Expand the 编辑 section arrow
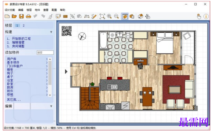Image resolution: width=214 pixels, height=132 pixels. click(51, 106)
